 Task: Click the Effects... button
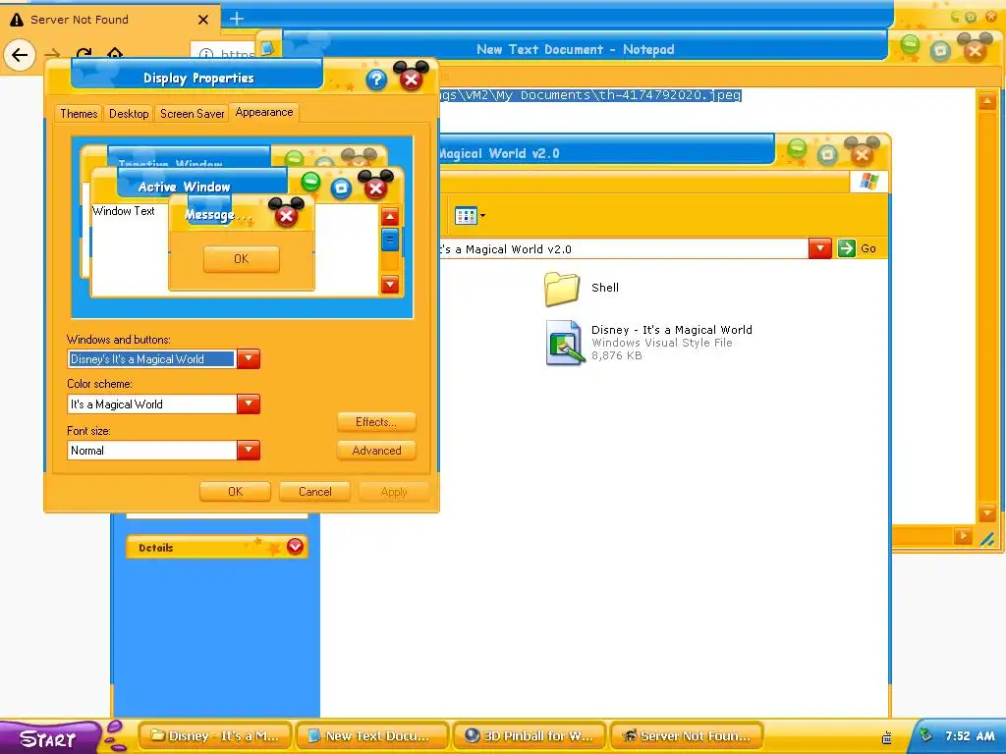(x=376, y=422)
